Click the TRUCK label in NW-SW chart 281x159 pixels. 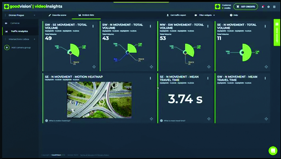(x=191, y=63)
